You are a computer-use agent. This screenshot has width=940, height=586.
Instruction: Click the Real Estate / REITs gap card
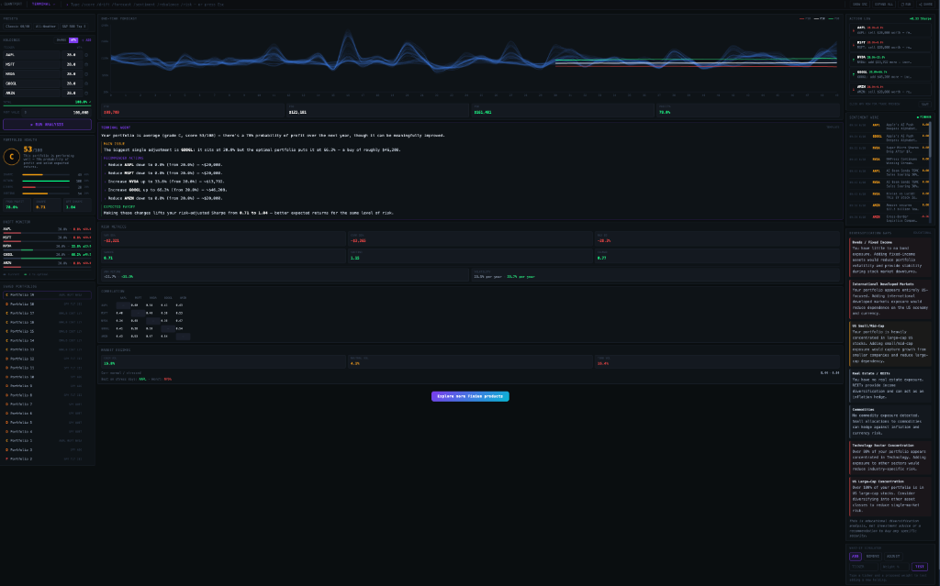pyautogui.click(x=890, y=384)
